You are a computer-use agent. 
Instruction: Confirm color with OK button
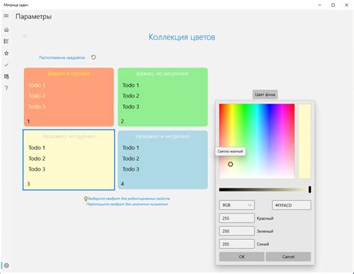pos(242,257)
